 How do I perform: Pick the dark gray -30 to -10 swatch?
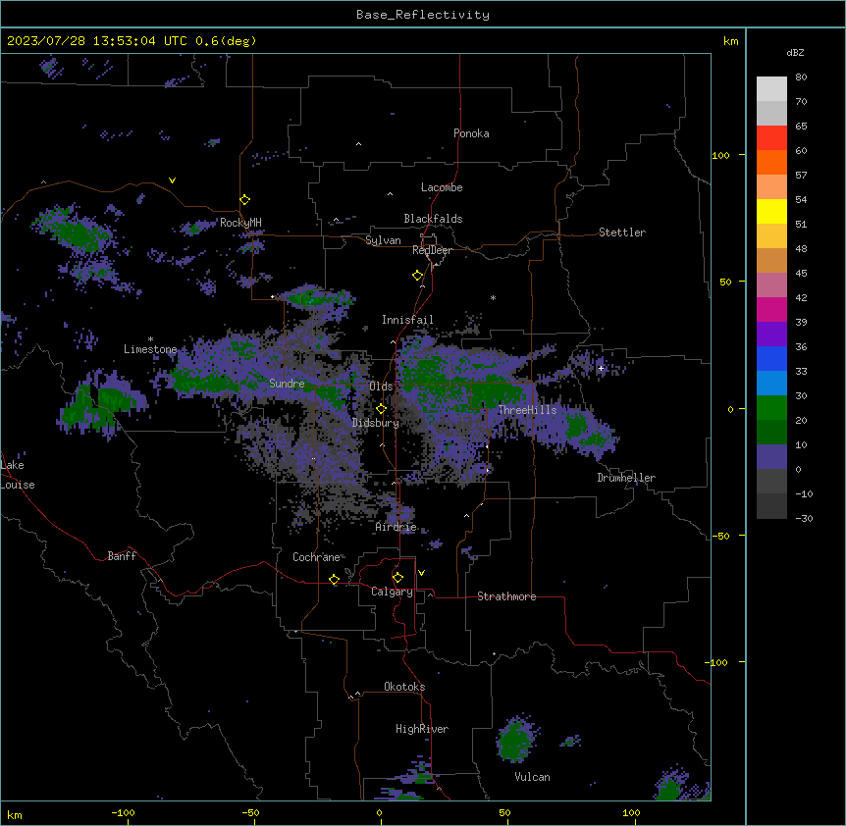(x=771, y=506)
